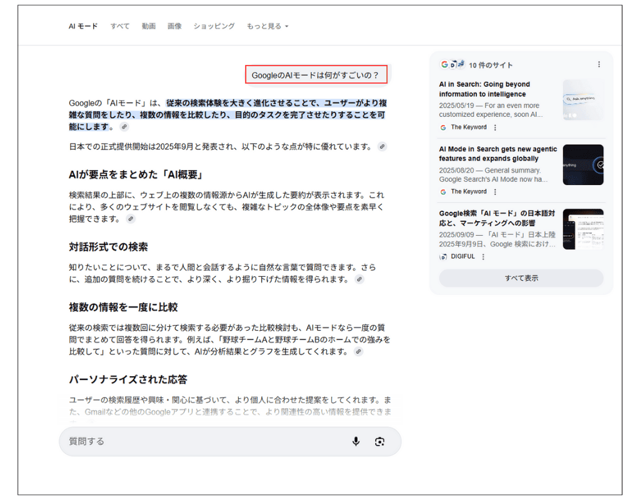Select the ショッピング tab

click(x=214, y=26)
